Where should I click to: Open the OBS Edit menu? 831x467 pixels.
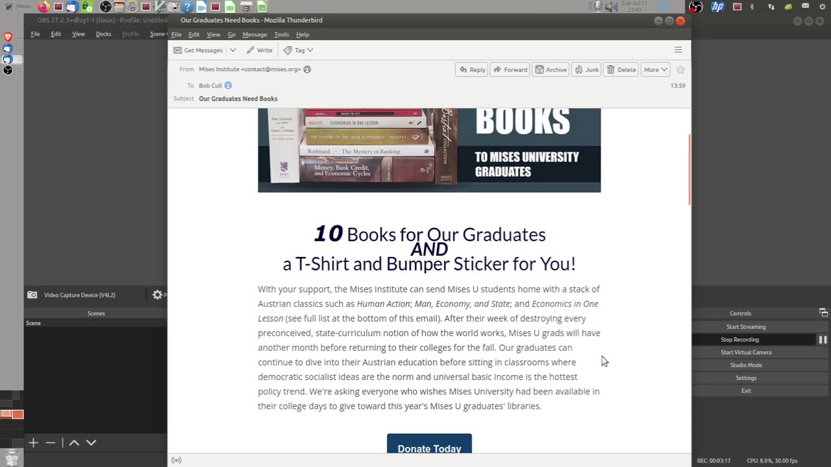click(x=56, y=34)
